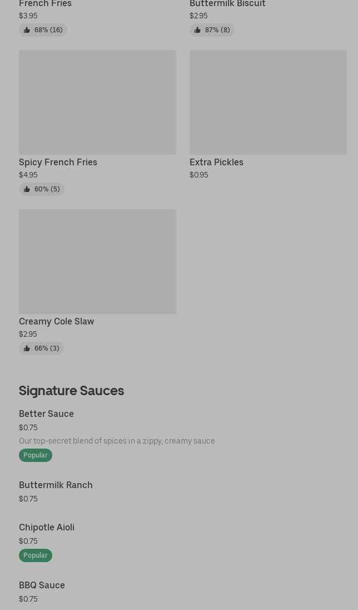The image size is (358, 610).
Task: Click thumbs-up icon on French Fries rating
Action: 27,30
